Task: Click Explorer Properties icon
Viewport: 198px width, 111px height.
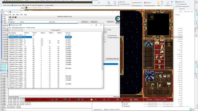Action: (168, 3)
